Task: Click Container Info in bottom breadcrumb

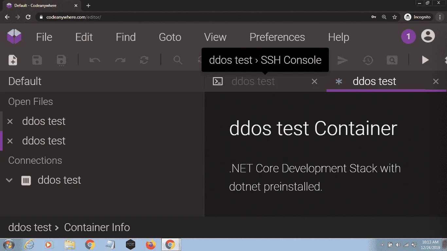Action: click(x=97, y=227)
